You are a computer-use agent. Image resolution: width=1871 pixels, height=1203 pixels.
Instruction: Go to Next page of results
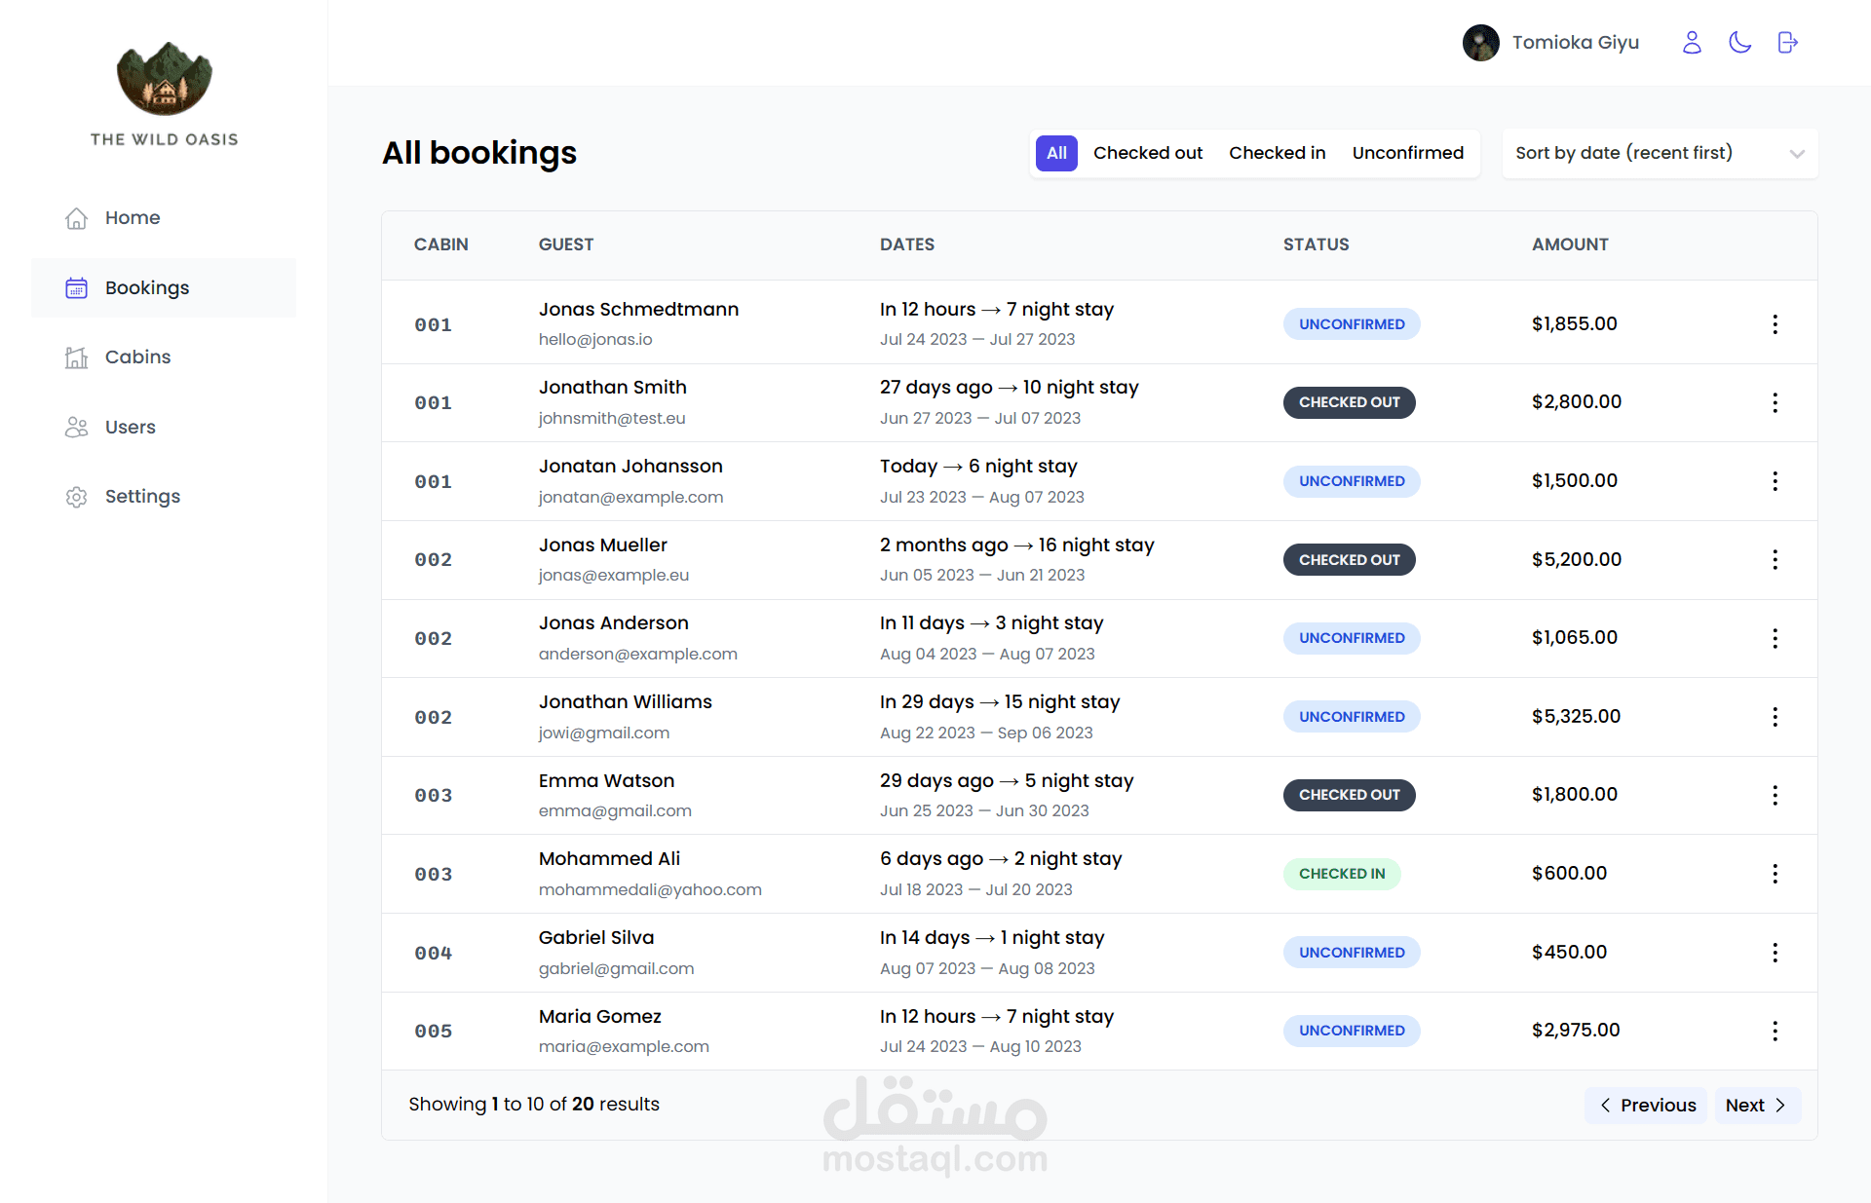click(1756, 1106)
